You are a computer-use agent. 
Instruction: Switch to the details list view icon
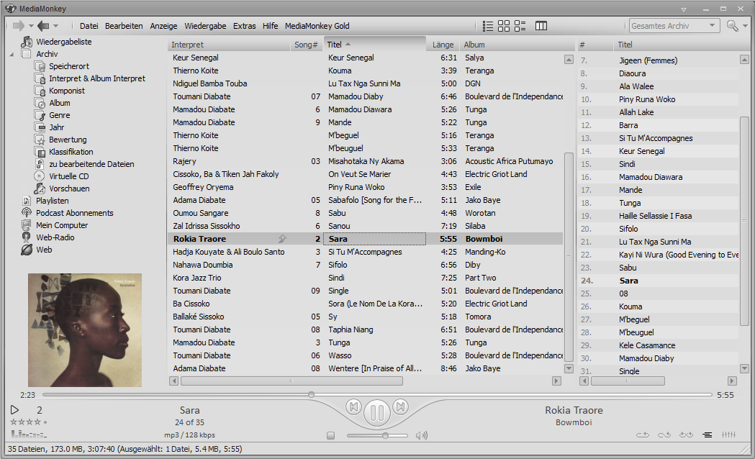(x=488, y=26)
